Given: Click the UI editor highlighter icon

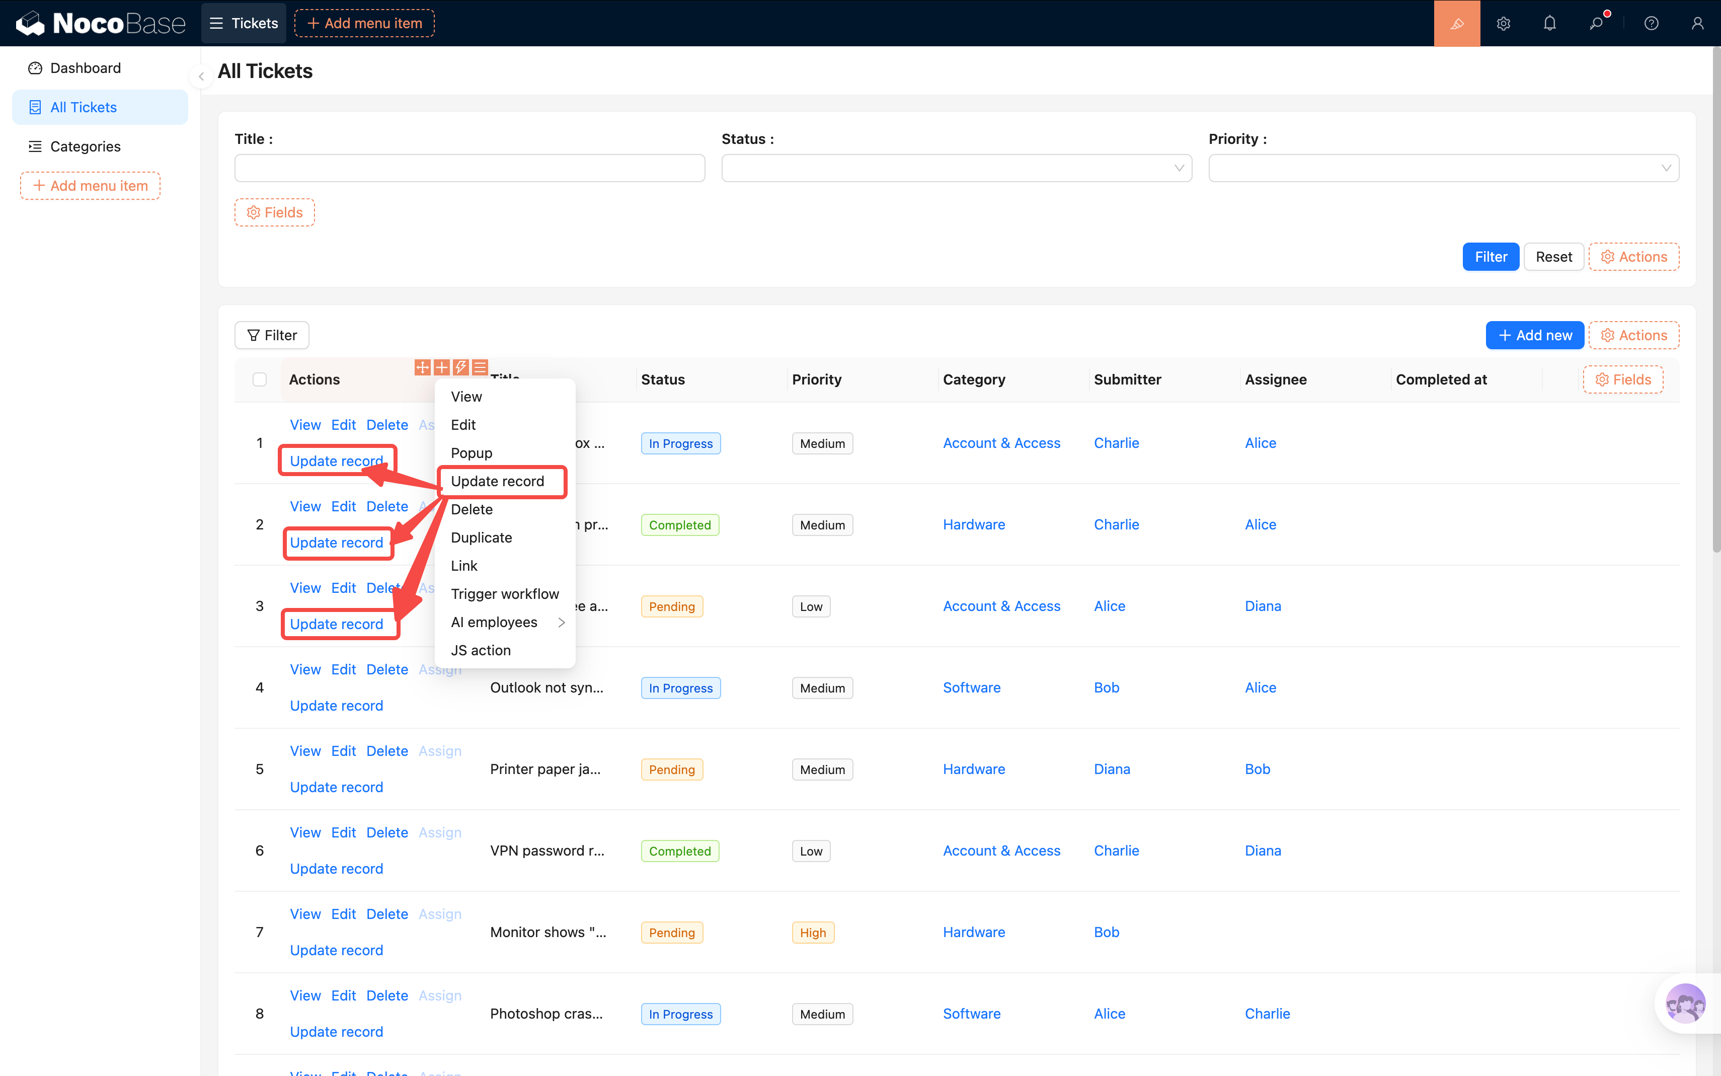Looking at the screenshot, I should (1456, 24).
